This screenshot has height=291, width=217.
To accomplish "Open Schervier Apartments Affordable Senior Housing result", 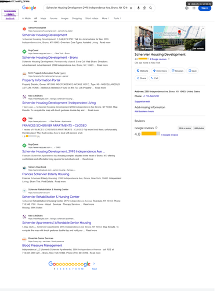I will 57,223.
